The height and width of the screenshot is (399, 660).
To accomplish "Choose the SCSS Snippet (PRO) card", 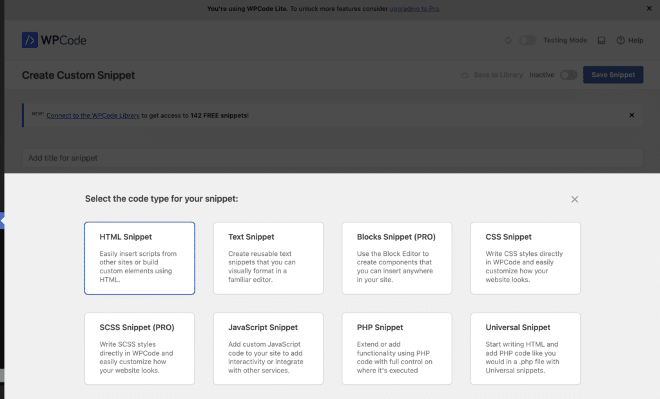I will pyautogui.click(x=139, y=349).
